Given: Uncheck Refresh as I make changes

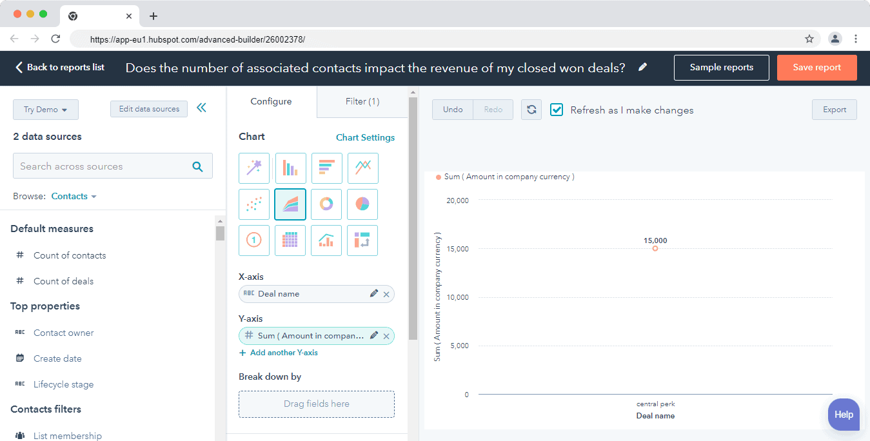Looking at the screenshot, I should click(x=556, y=110).
